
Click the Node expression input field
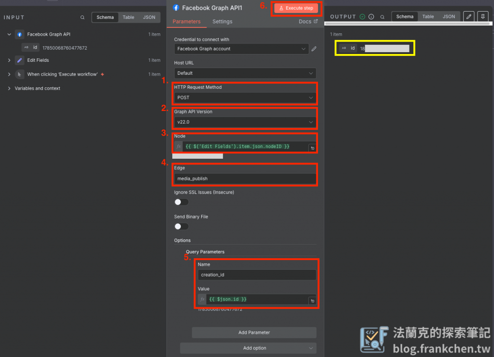(246, 147)
